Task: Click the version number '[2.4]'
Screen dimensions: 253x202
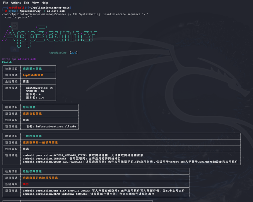Action: pyautogui.click(x=73, y=53)
